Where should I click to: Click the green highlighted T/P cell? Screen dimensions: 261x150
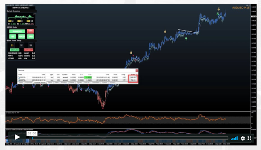point(88,77)
